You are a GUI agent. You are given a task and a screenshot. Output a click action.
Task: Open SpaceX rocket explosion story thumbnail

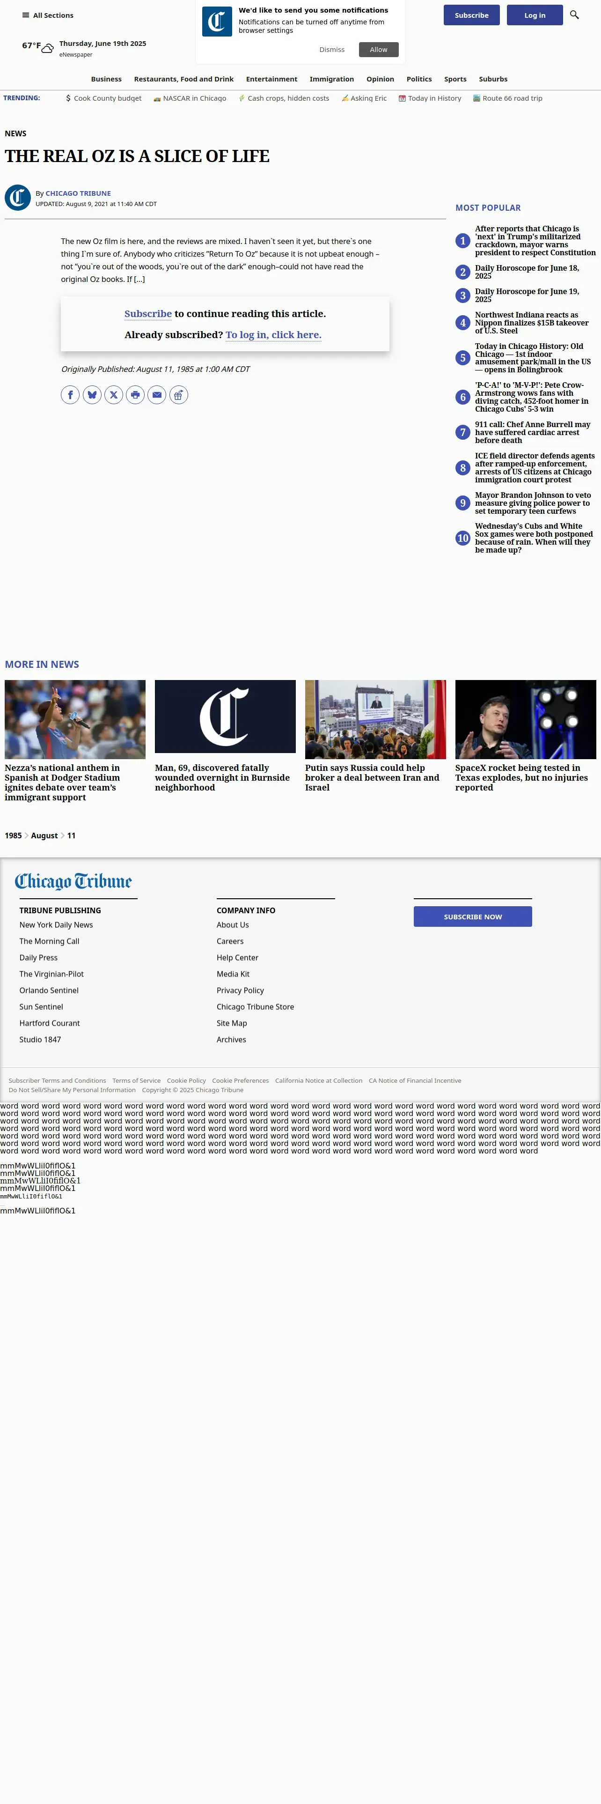pyautogui.click(x=526, y=719)
